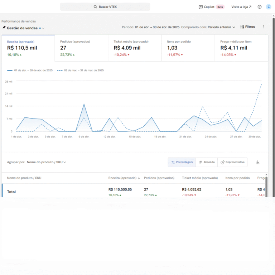Select the Ticket médio (aprovado) metric tab
Image resolution: width=275 pixels, height=275 pixels.
[x=135, y=48]
